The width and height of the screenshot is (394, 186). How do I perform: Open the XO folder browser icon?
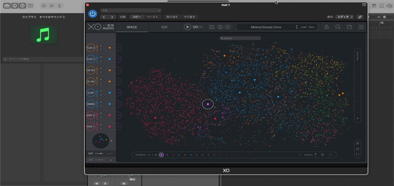point(349,27)
